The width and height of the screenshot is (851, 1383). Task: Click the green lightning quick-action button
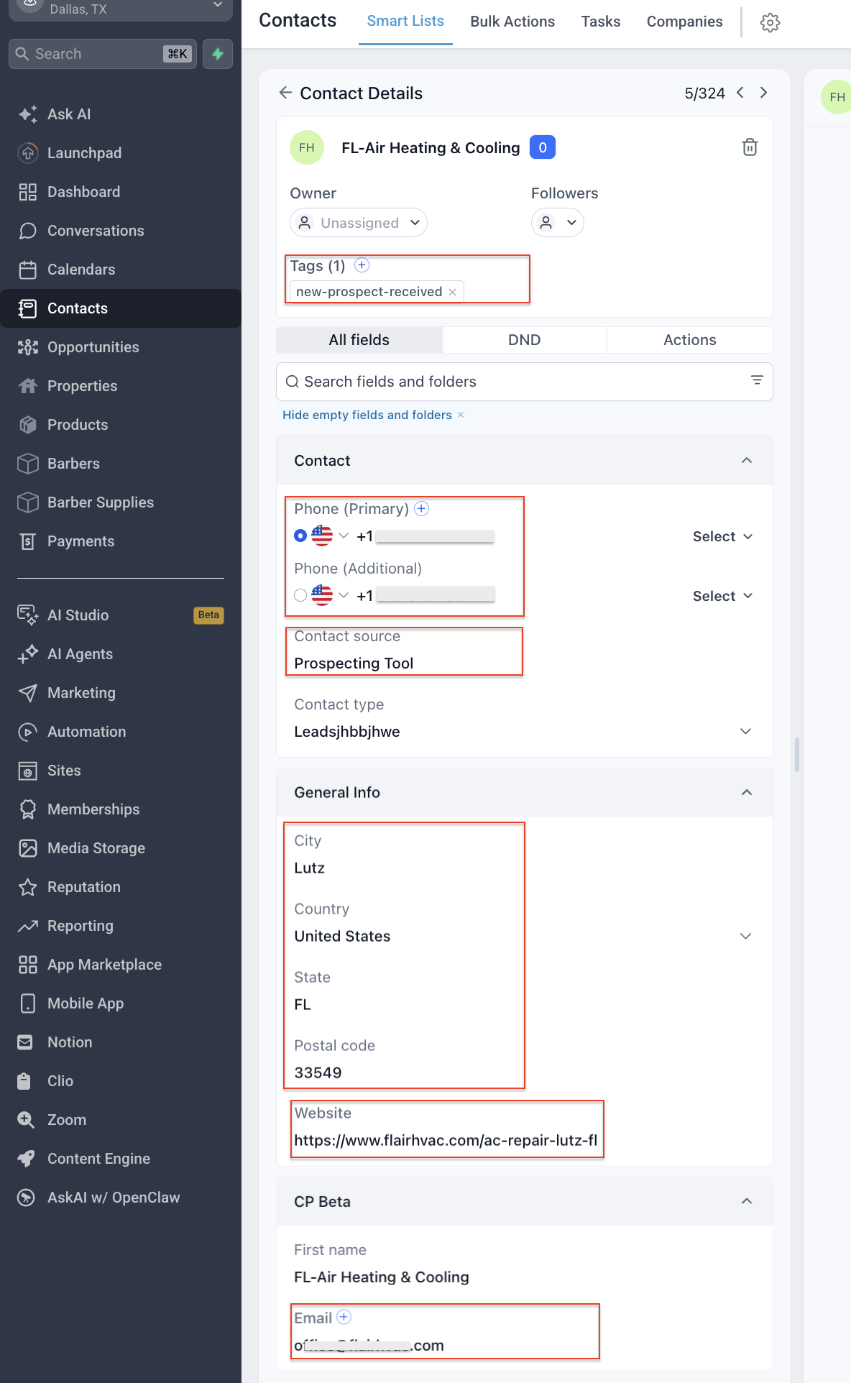[x=218, y=54]
